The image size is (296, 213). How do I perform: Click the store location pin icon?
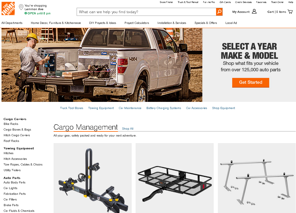coord(21,7)
